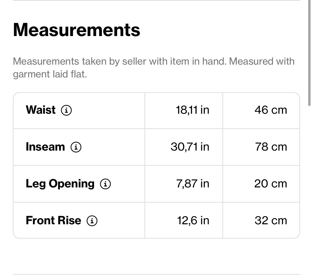Show info for Front Rise measurement
This screenshot has width=313, height=279.
(92, 221)
